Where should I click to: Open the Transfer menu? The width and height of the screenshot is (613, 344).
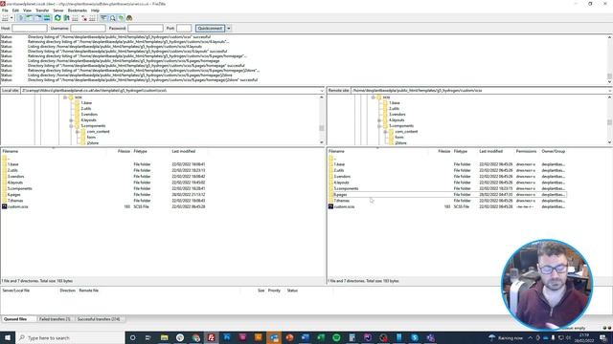42,11
